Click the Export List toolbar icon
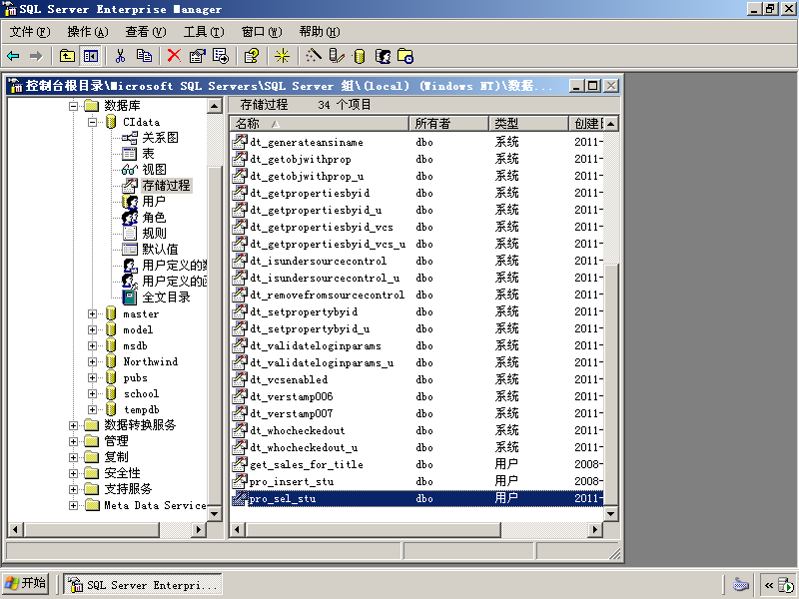799x599 pixels. click(221, 56)
